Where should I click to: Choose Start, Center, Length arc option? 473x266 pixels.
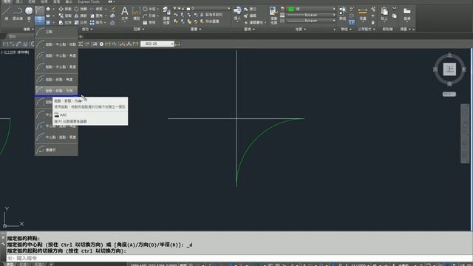click(x=56, y=67)
